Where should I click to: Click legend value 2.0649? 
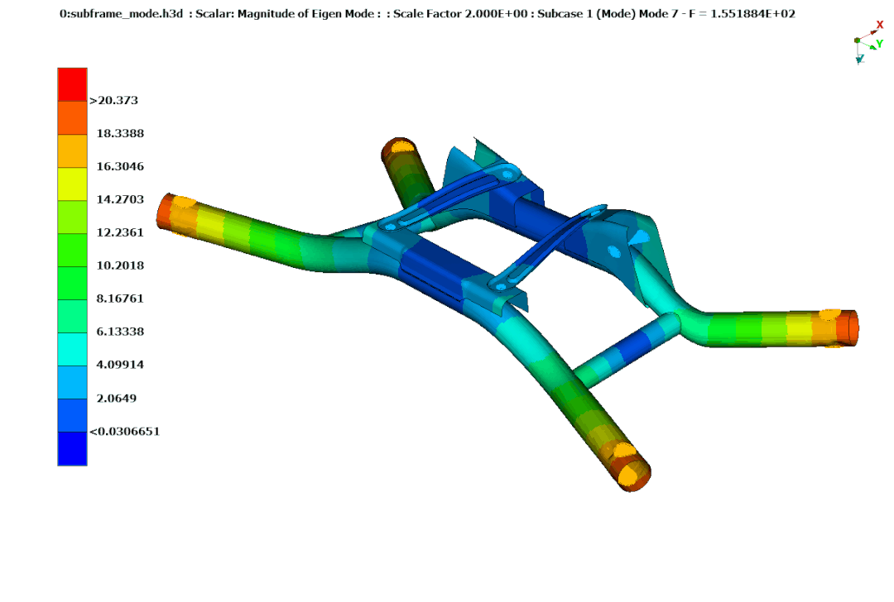(117, 398)
